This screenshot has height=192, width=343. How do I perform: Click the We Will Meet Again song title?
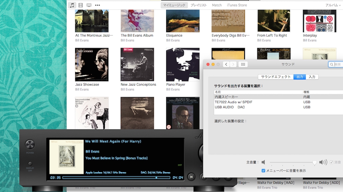(113, 141)
